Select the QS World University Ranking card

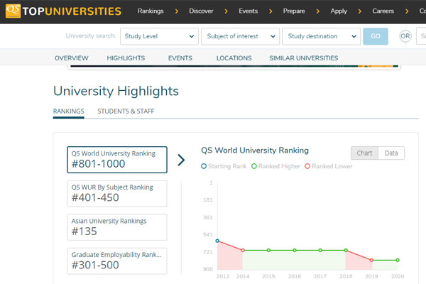[x=117, y=160]
